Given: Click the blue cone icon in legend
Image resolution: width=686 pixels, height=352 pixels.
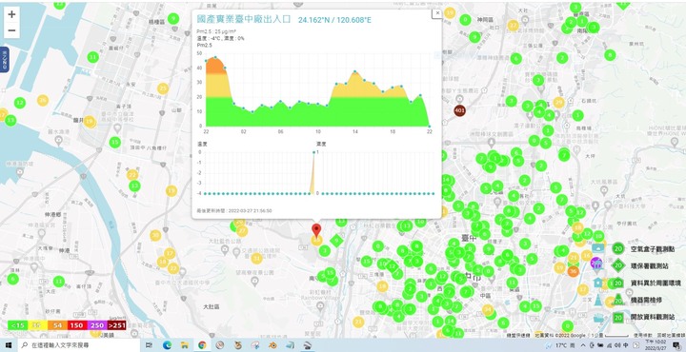Looking at the screenshot, I should [x=597, y=300].
